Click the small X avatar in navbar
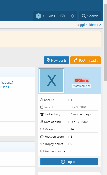 tap(38, 16)
